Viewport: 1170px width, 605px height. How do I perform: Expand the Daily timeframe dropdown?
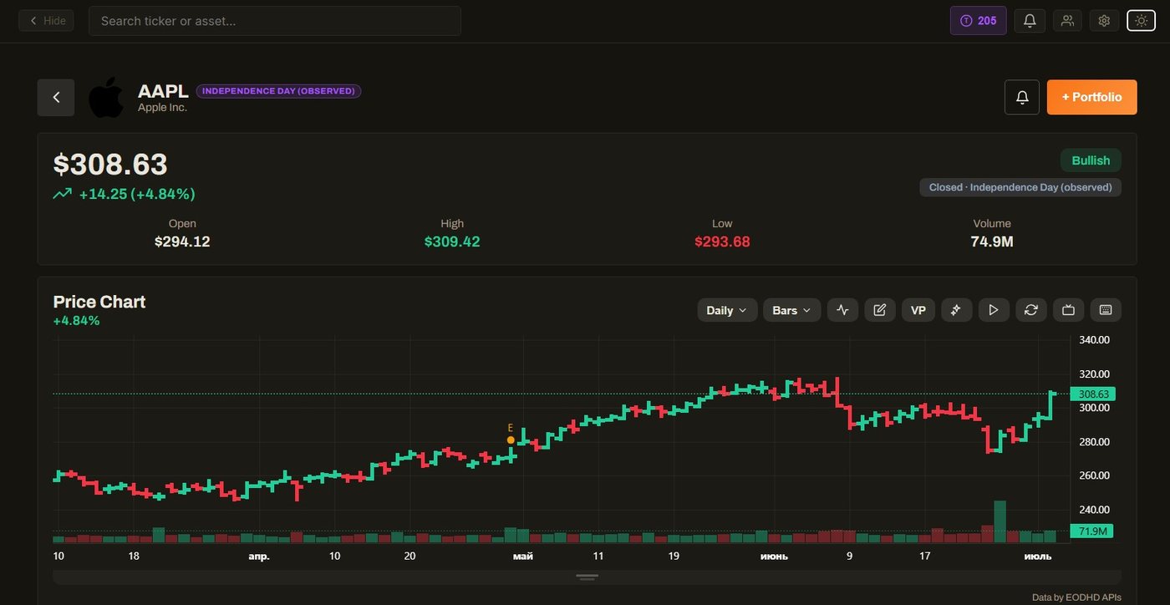coord(727,310)
